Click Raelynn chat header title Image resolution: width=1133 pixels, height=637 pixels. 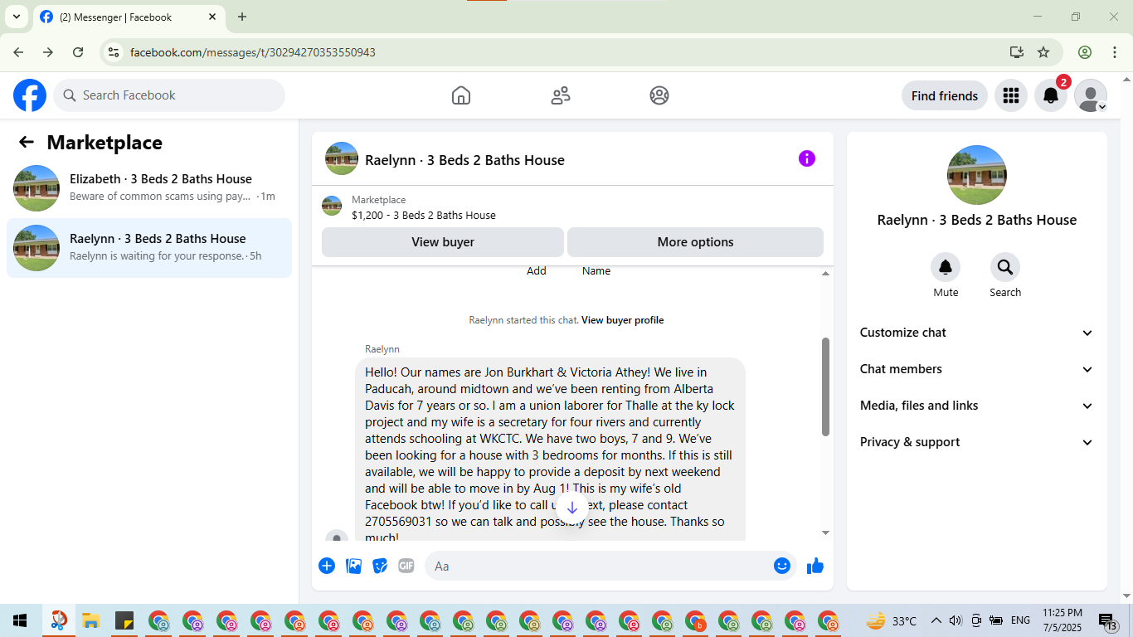coord(464,160)
